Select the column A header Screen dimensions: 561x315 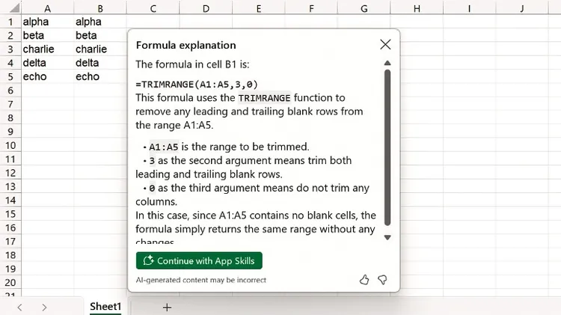(x=47, y=8)
